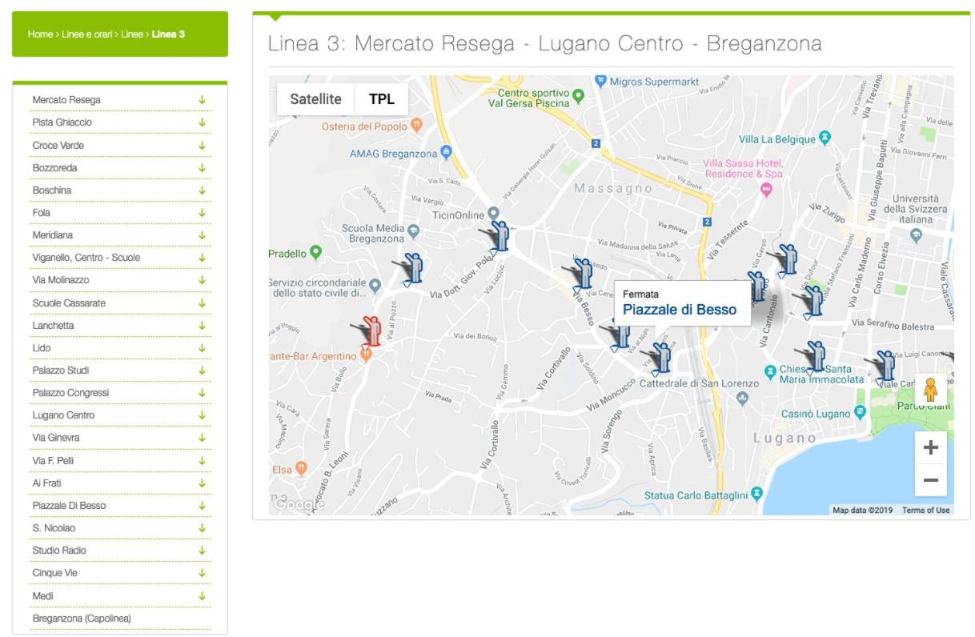Click Linea 3 in breadcrumb
This screenshot has width=975, height=637.
[168, 34]
